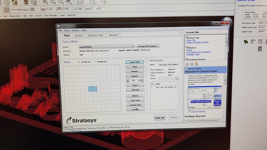Open the printer Name dropdown

point(132,46)
